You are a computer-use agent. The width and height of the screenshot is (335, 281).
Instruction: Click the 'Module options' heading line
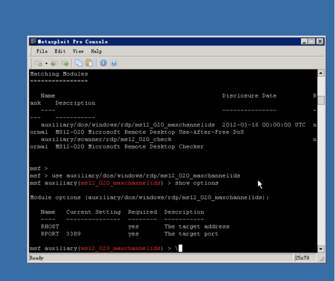point(149,197)
